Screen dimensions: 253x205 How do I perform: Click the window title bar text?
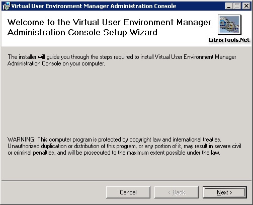94,6
